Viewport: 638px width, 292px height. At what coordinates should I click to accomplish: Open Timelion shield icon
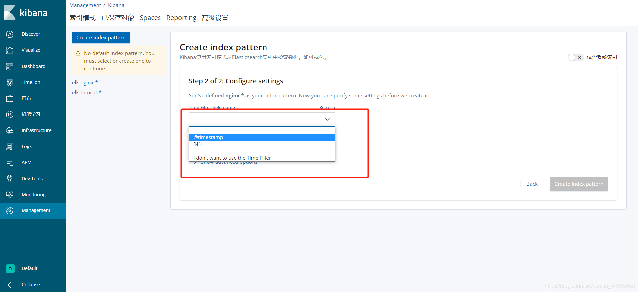(x=10, y=82)
